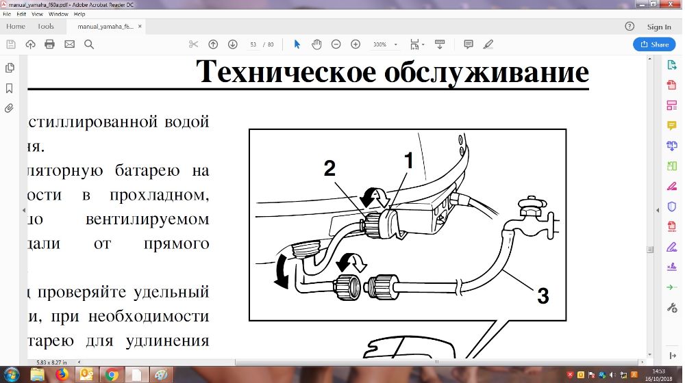Click the Share button

(654, 44)
